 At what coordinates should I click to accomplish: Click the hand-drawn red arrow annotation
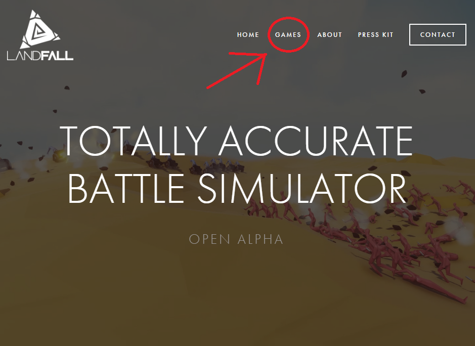[x=237, y=70]
